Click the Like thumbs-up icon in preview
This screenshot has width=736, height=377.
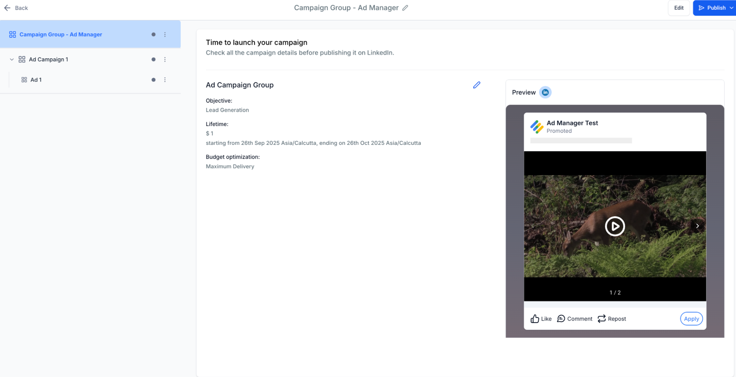pos(535,319)
